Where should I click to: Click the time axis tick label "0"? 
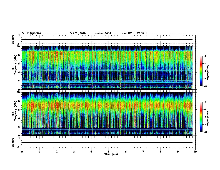(22, 152)
